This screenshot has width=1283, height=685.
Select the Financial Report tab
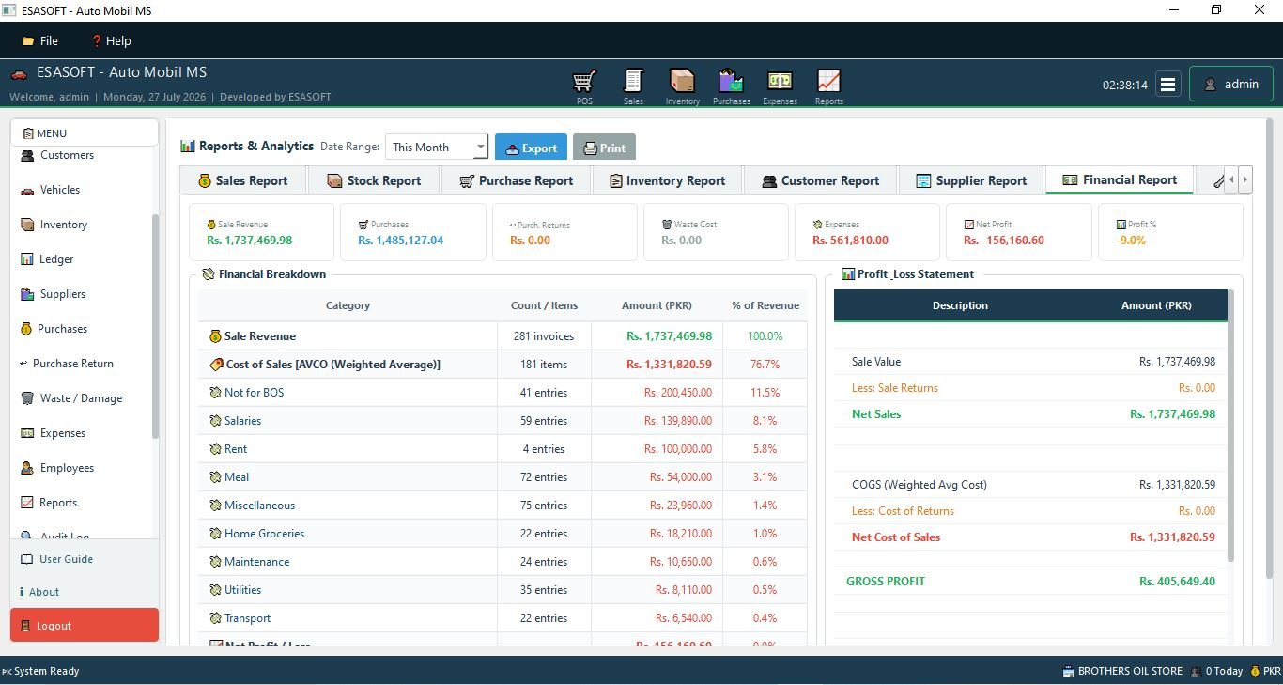(1119, 179)
